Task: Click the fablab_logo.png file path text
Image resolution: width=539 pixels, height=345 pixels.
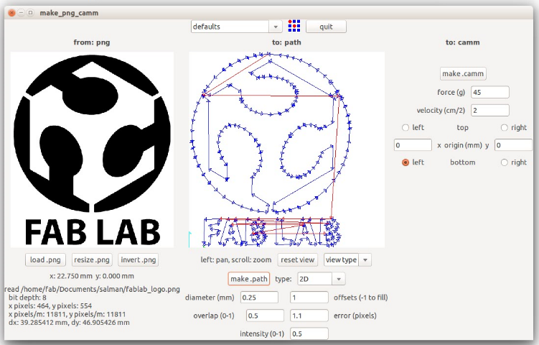Action: (x=92, y=289)
